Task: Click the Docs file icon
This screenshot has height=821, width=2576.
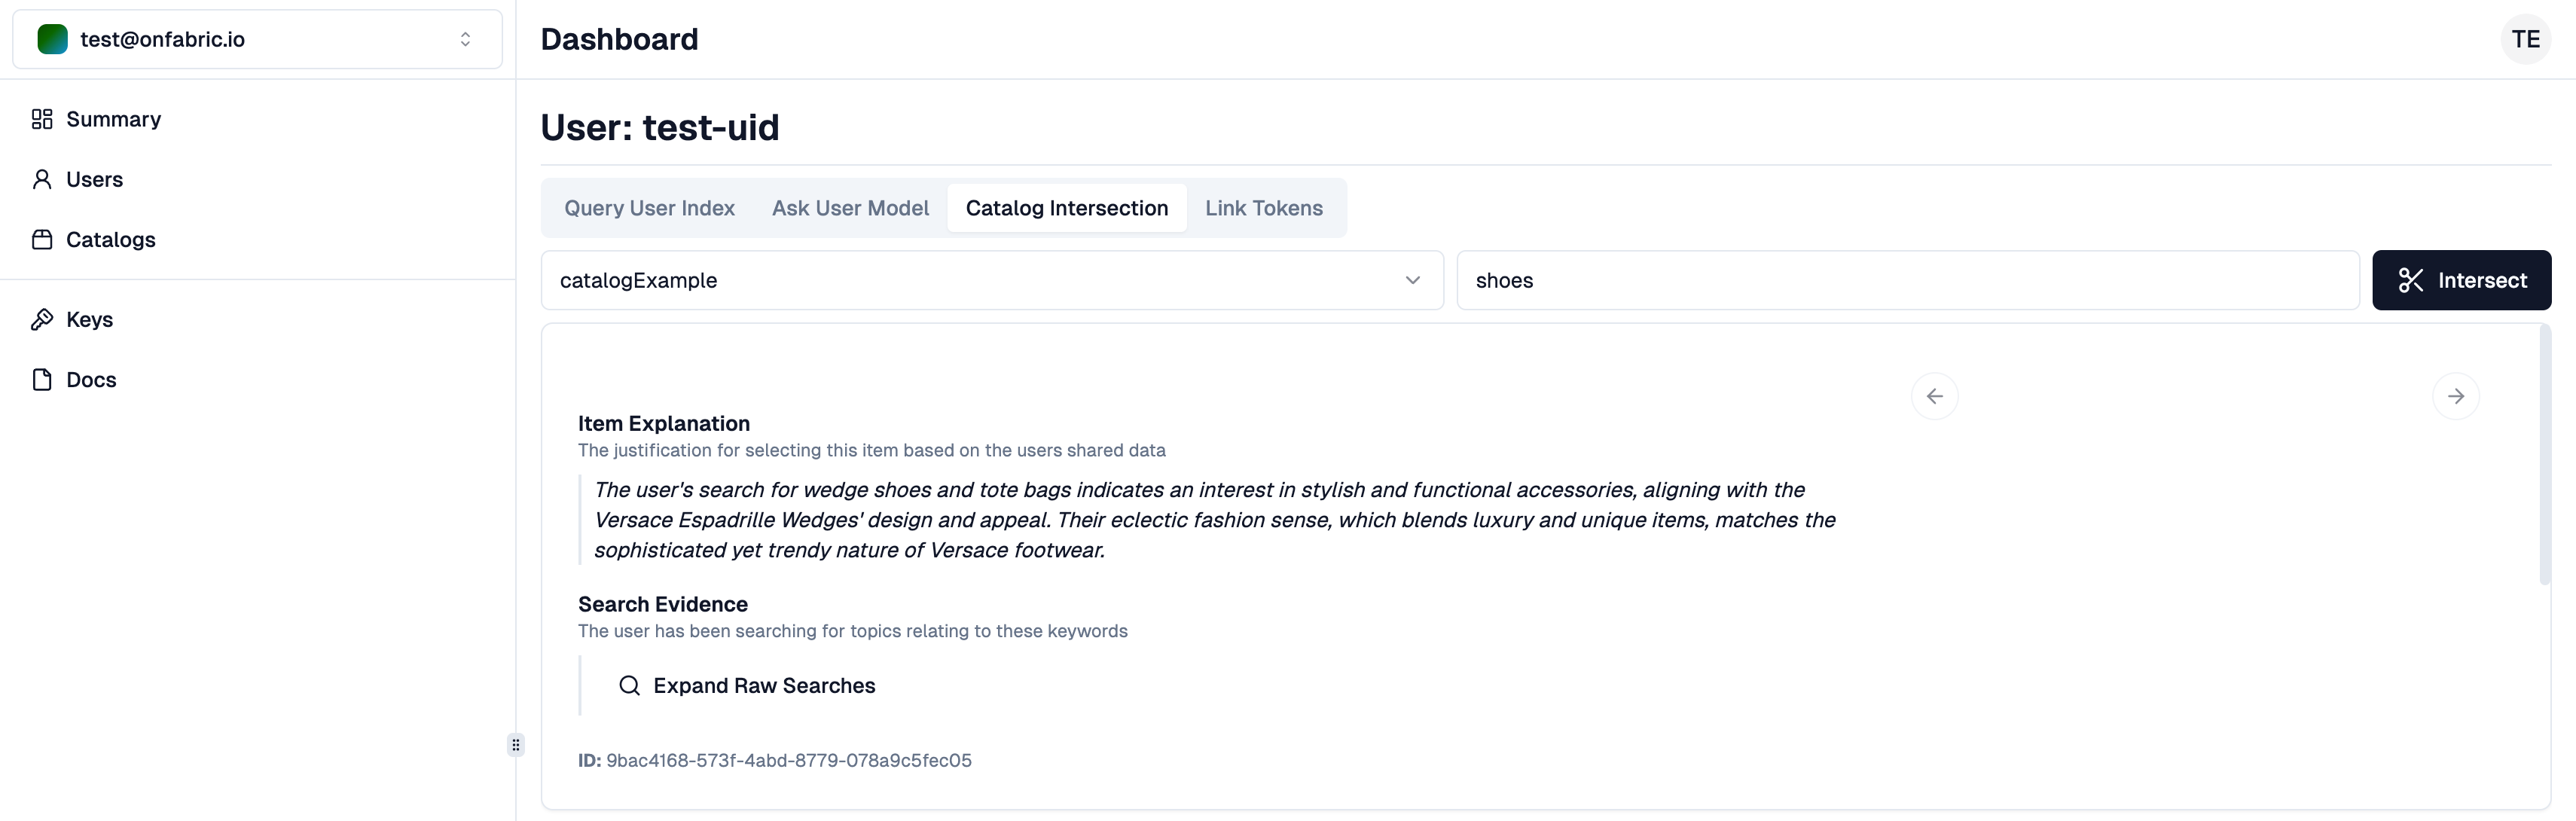Action: pos(42,379)
